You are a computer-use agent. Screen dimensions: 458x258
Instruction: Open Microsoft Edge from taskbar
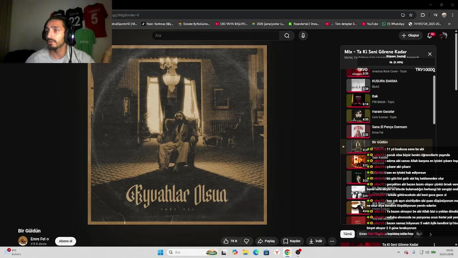click(256, 252)
